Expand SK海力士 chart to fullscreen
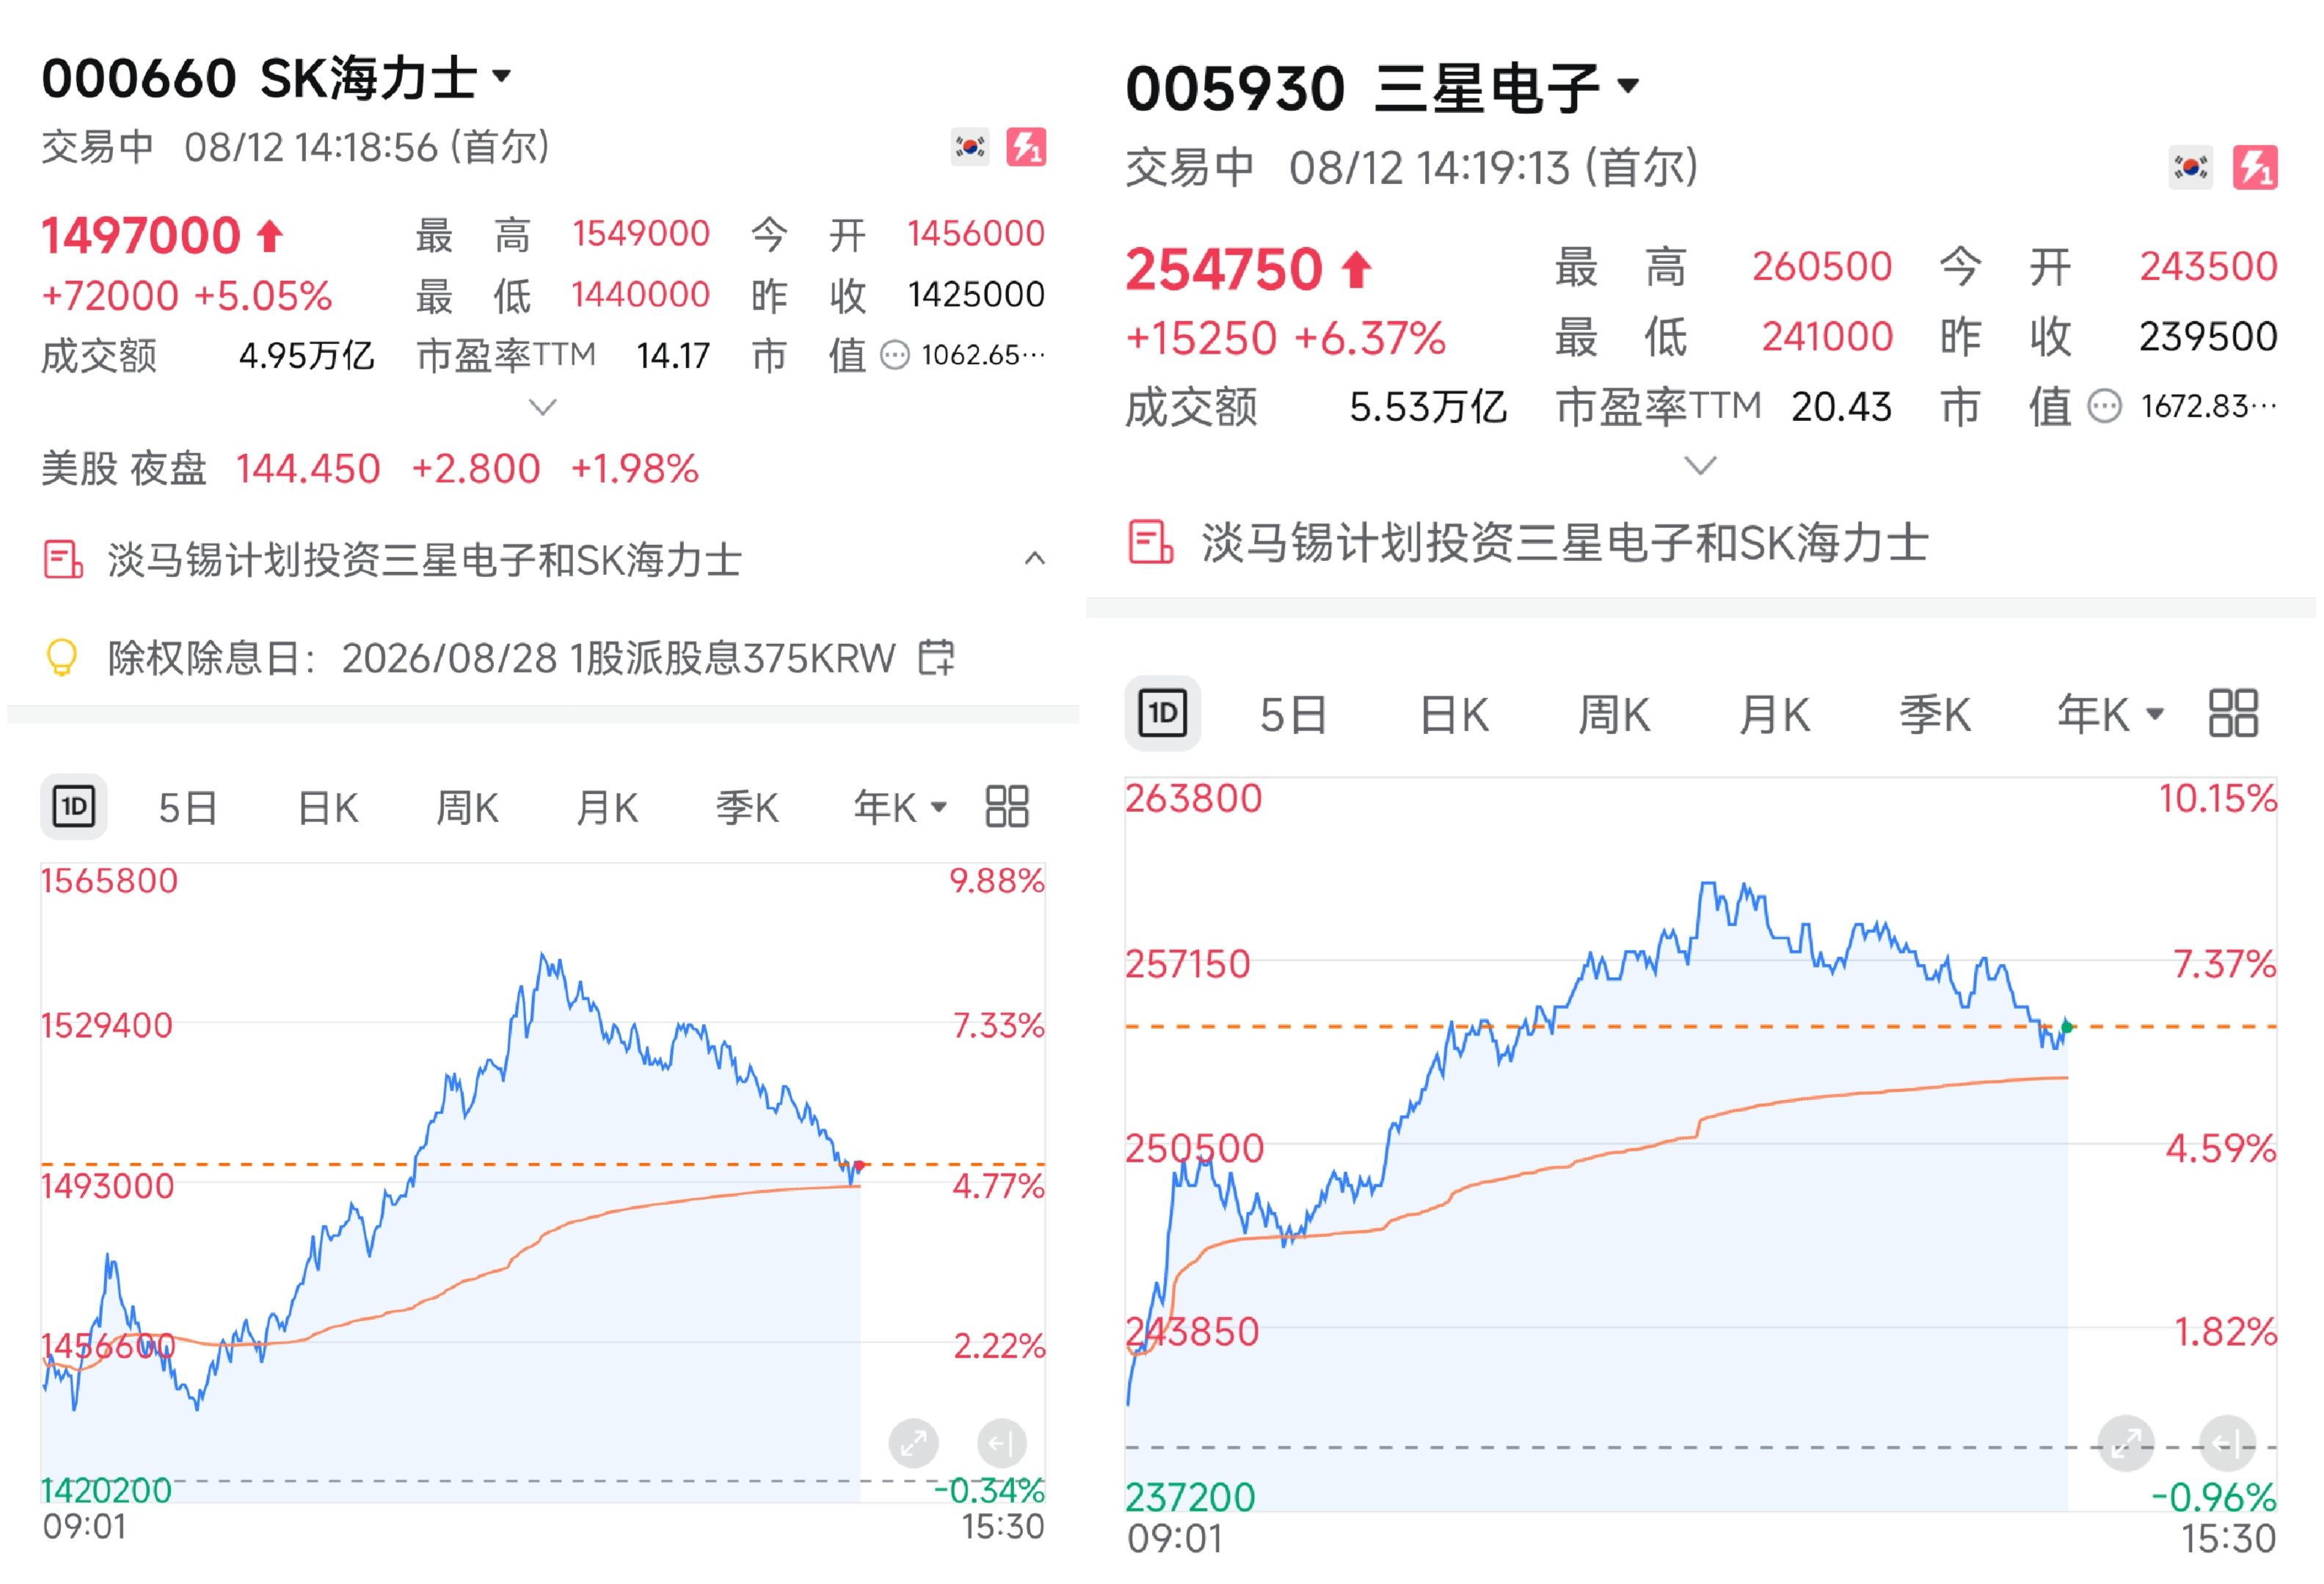 pyautogui.click(x=914, y=1443)
